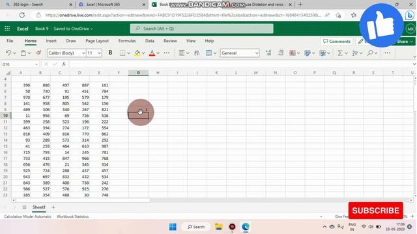Click the formula bar confirm checkmark
The image size is (417, 234).
pos(55,64)
